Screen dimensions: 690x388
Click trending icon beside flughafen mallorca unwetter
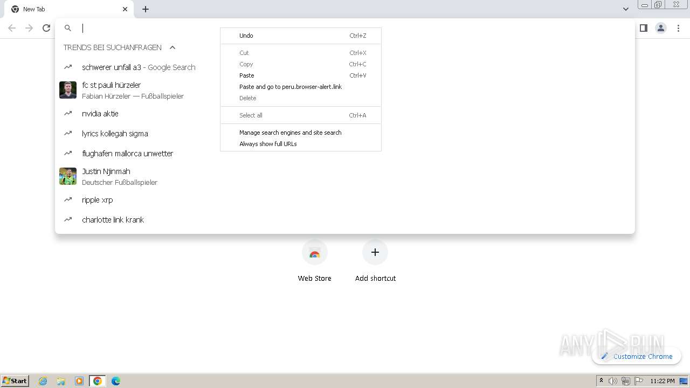68,154
